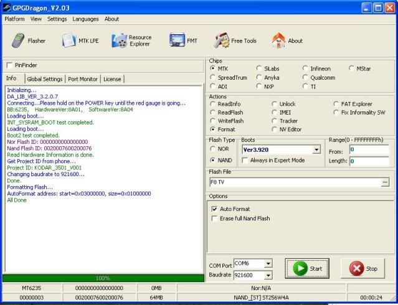Open the View menu
The image size is (398, 305).
click(36, 19)
